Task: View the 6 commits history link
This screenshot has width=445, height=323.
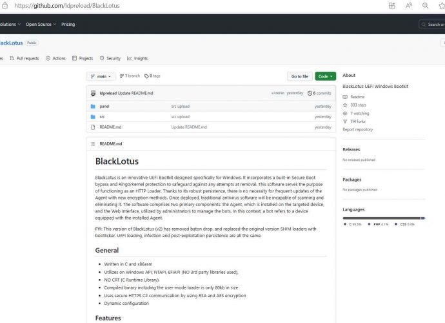Action: pyautogui.click(x=319, y=93)
